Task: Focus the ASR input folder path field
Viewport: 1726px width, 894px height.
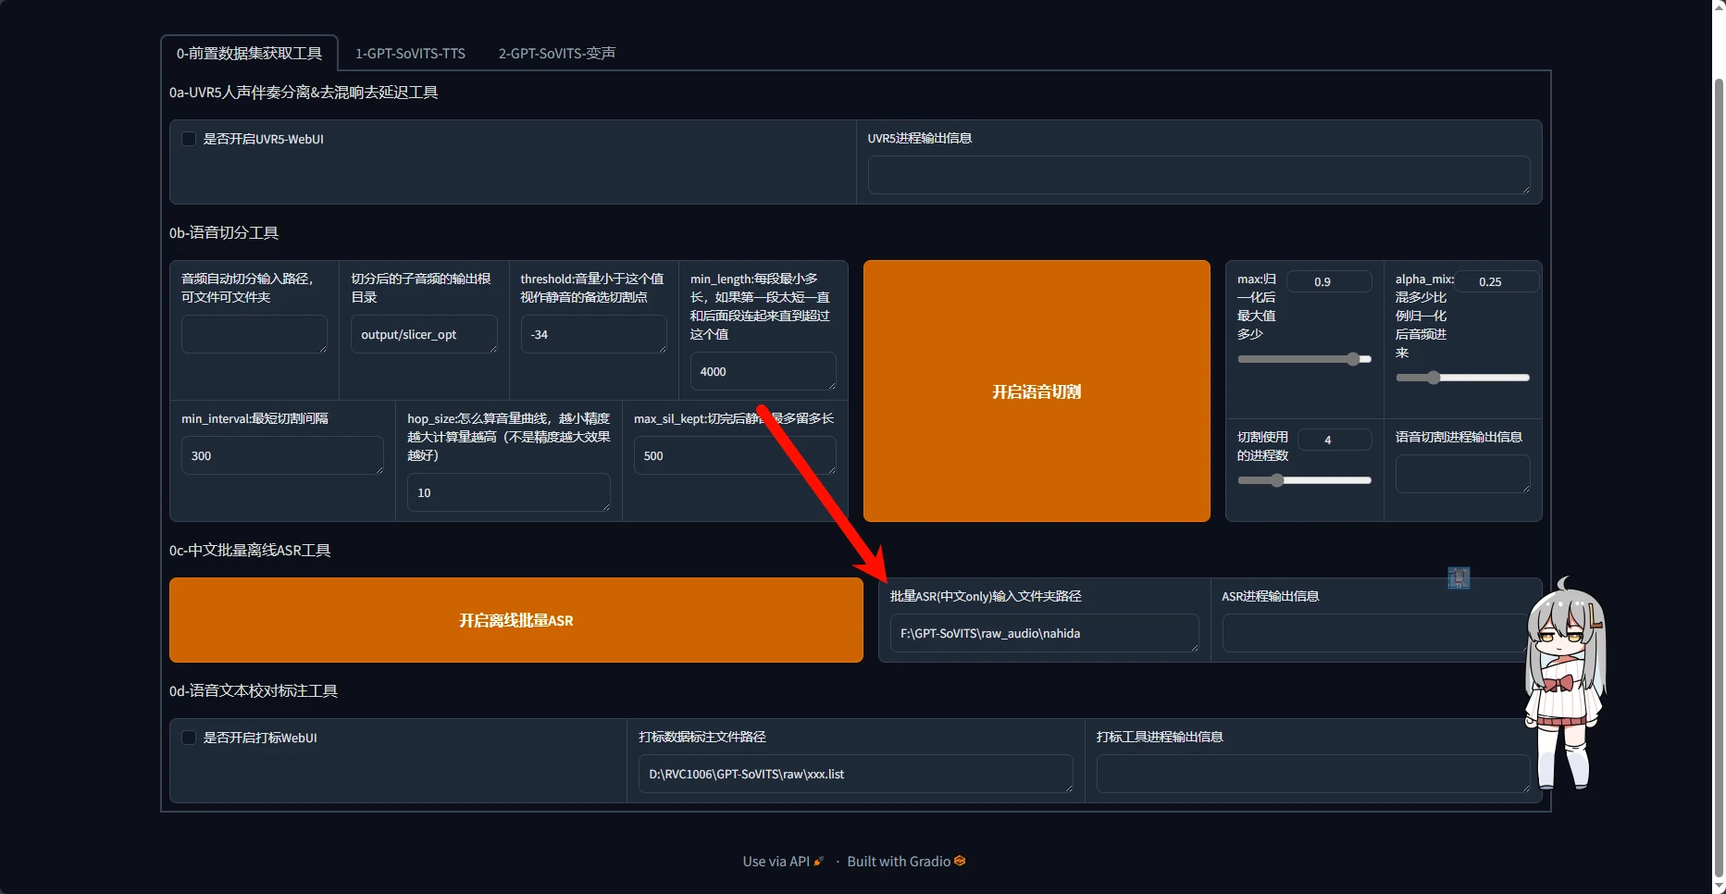Action: (x=1043, y=634)
